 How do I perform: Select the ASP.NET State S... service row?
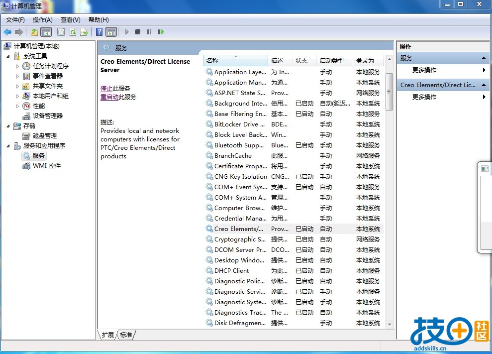click(x=294, y=93)
